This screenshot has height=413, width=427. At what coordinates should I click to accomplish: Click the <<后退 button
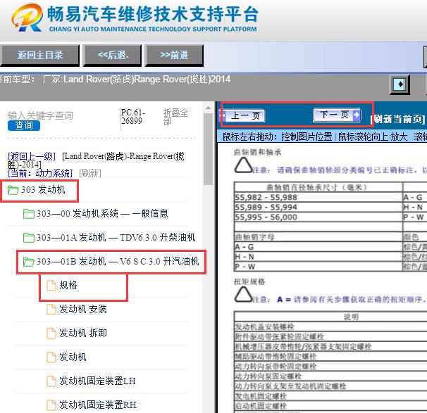113,56
